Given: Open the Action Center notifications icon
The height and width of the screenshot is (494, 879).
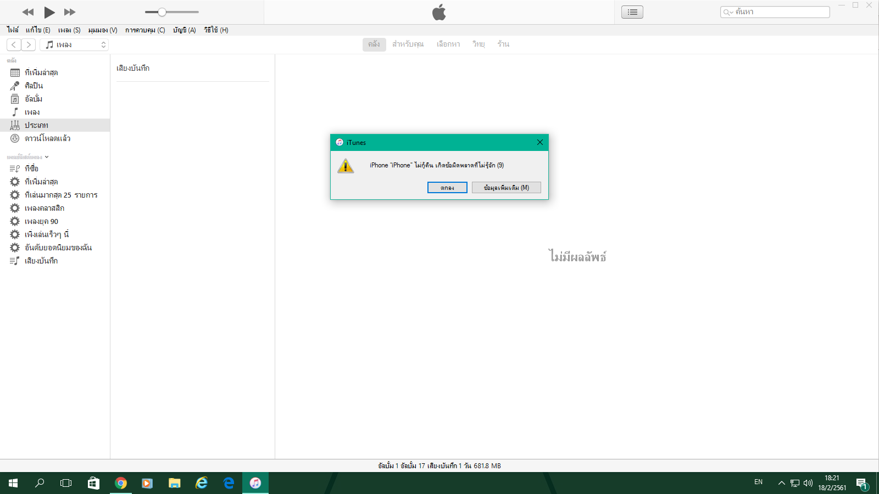Looking at the screenshot, I should click(862, 484).
